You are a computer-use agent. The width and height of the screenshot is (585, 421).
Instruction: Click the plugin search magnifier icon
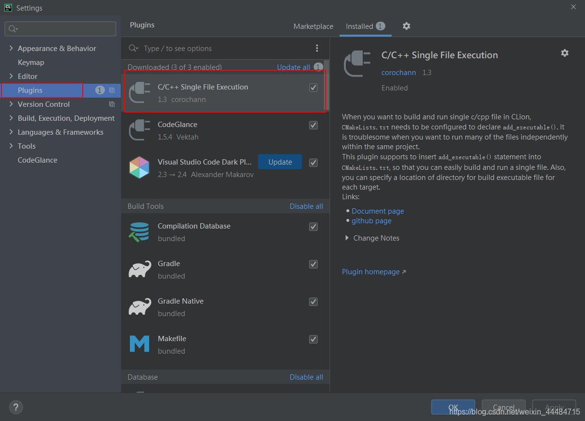(134, 48)
